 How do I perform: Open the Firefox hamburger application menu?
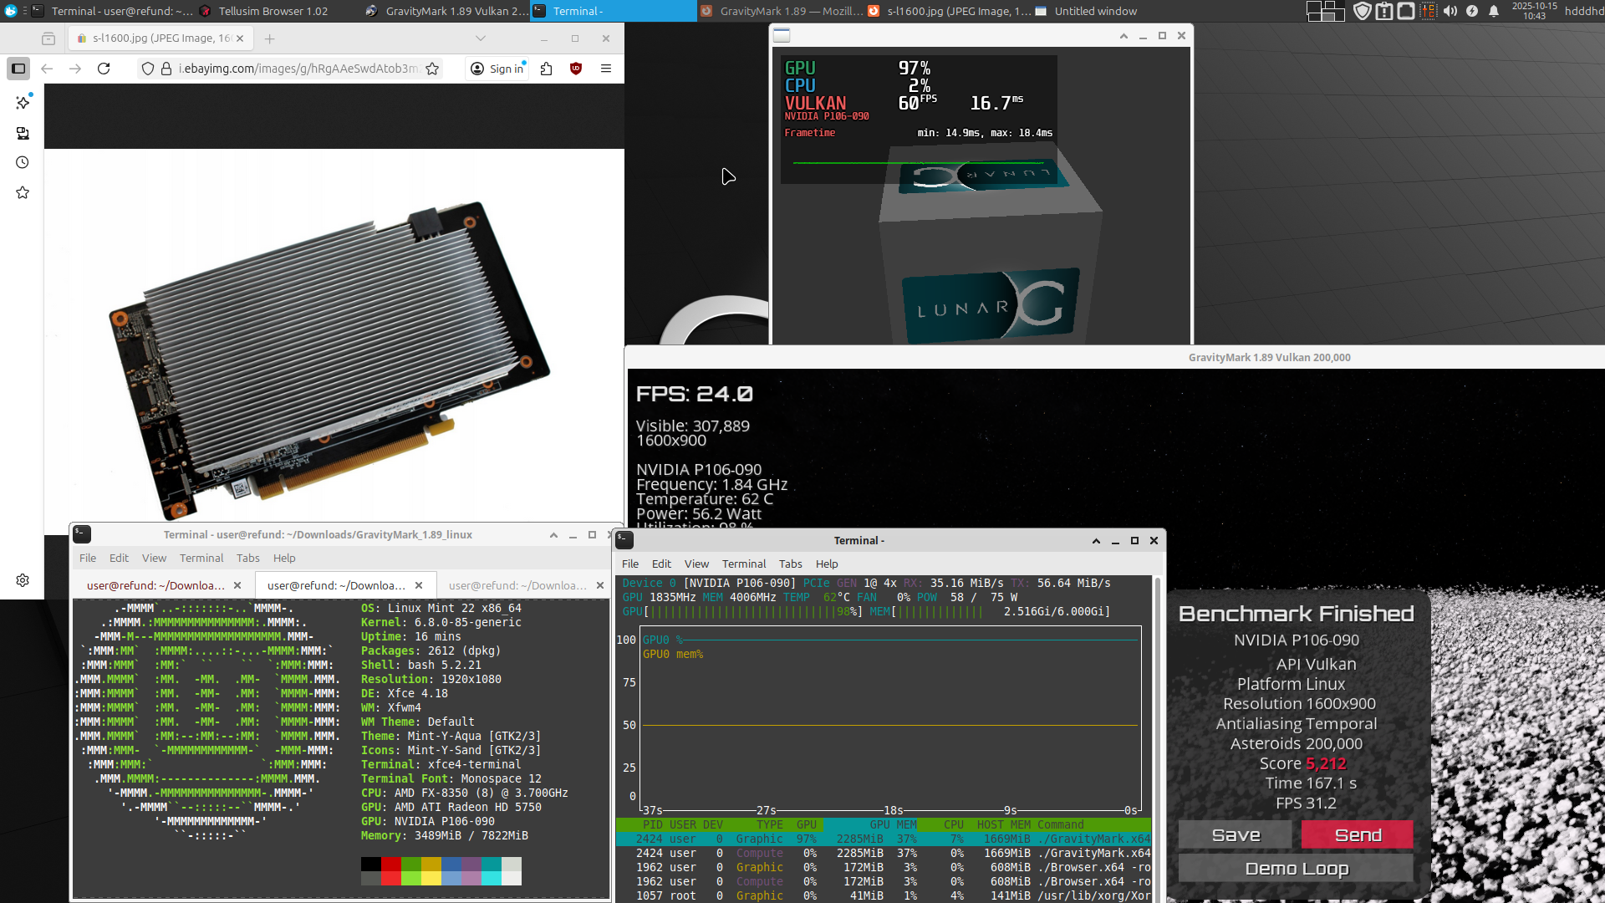click(606, 69)
